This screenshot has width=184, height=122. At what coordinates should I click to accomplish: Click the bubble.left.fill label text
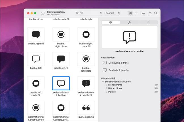tap(61, 68)
